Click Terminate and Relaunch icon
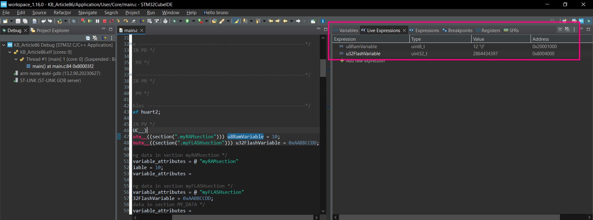 (x=83, y=21)
